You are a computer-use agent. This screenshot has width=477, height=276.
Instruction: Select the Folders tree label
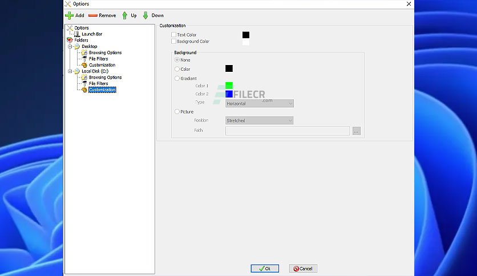pos(81,40)
